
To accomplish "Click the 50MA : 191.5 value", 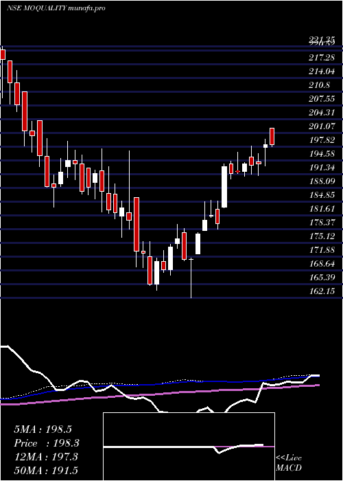I will [45, 471].
